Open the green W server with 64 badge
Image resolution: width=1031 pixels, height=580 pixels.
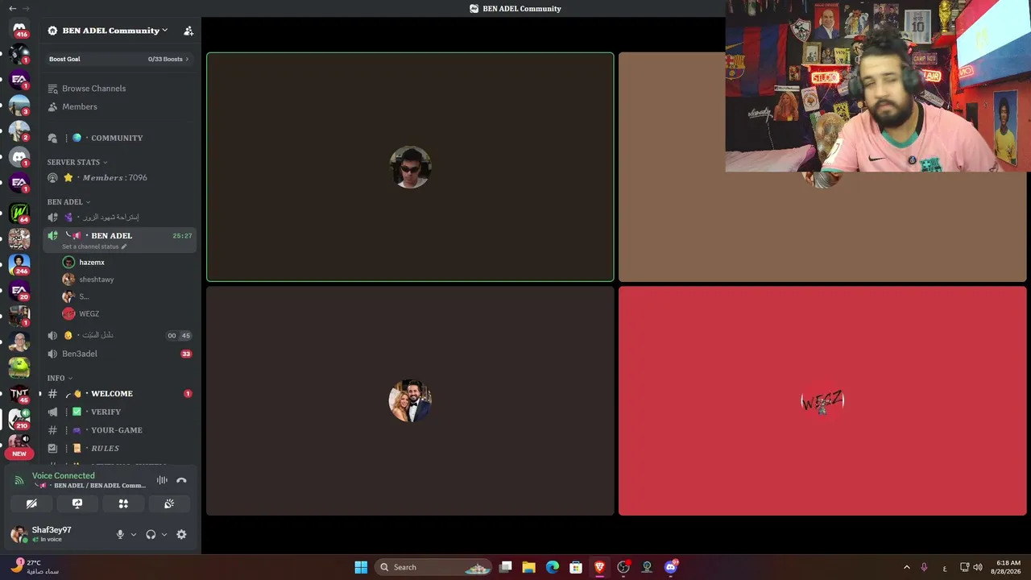click(x=19, y=213)
